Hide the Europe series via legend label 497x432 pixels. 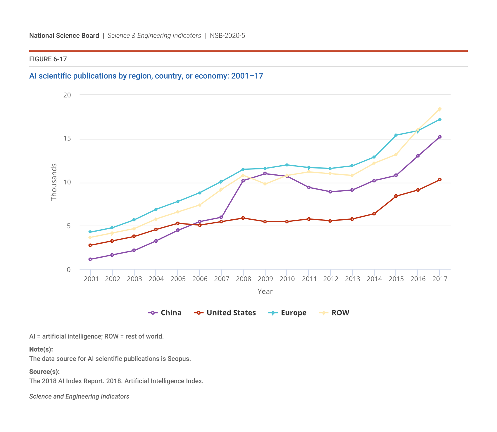294,313
